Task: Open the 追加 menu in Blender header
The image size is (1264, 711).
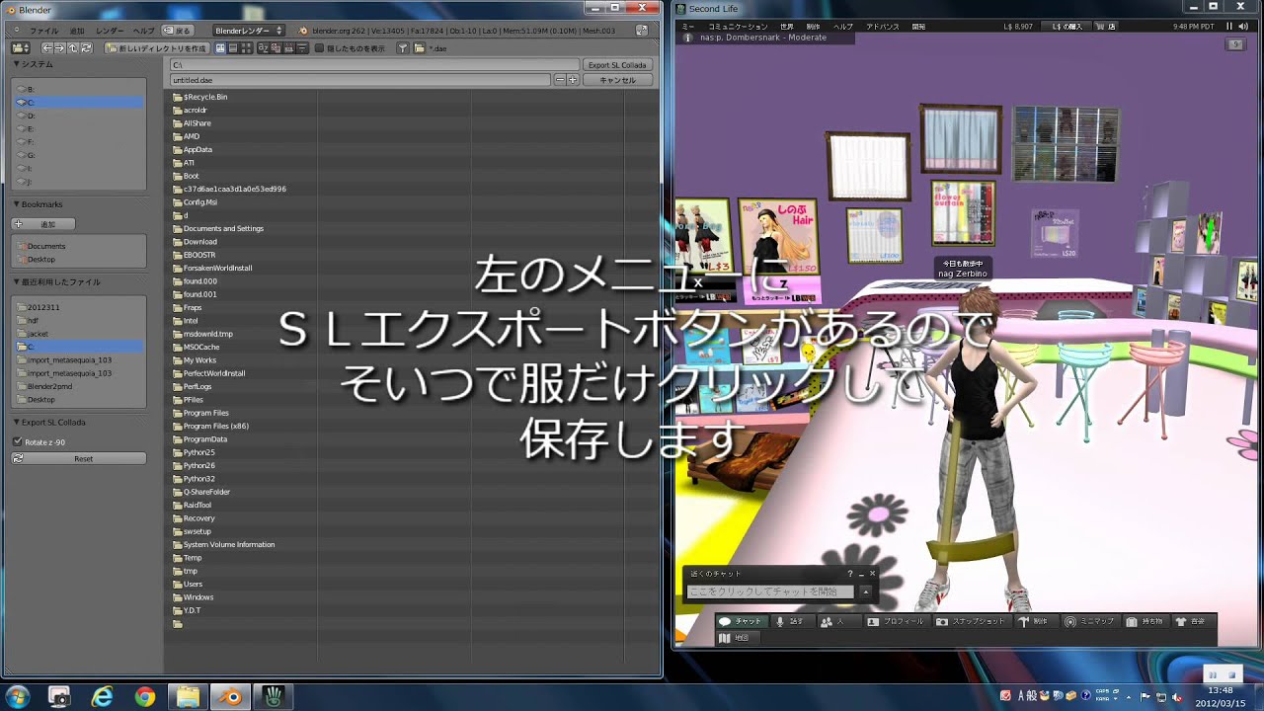Action: [77, 31]
